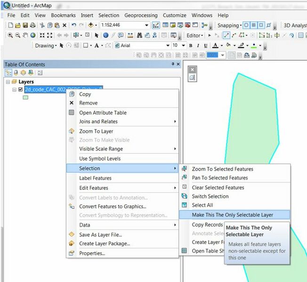
Task: Click the Go To XY tool
Action: pyautogui.click(x=154, y=35)
